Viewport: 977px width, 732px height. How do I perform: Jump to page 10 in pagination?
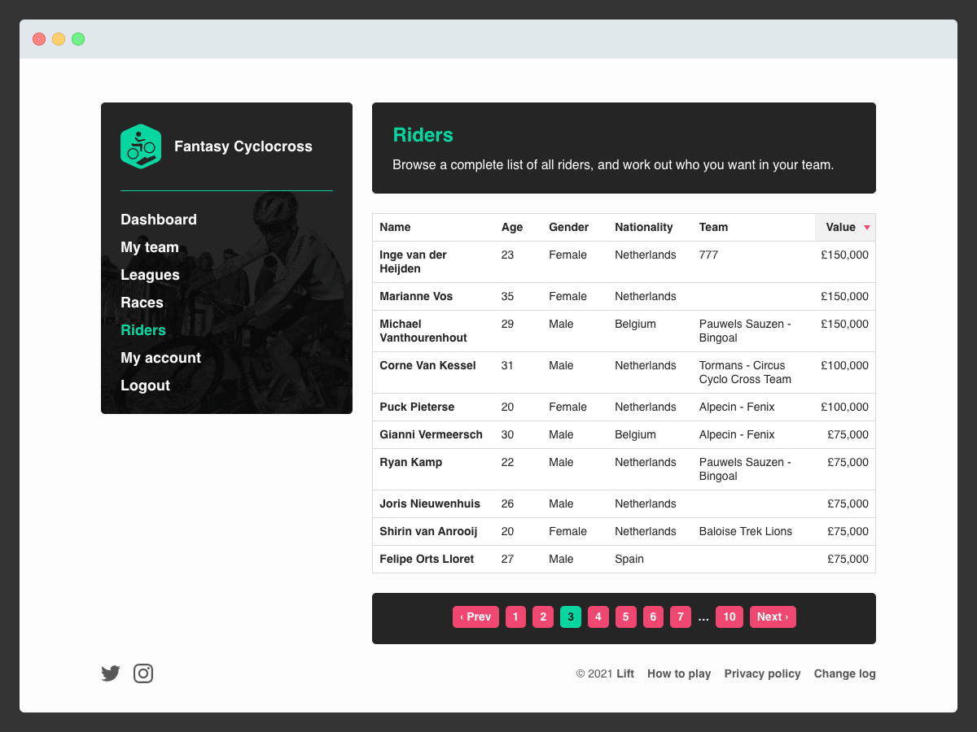(x=729, y=617)
